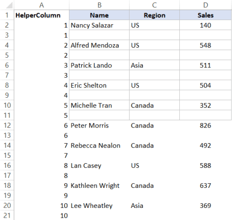Select column D header
232x220 pixels.
[205, 5]
